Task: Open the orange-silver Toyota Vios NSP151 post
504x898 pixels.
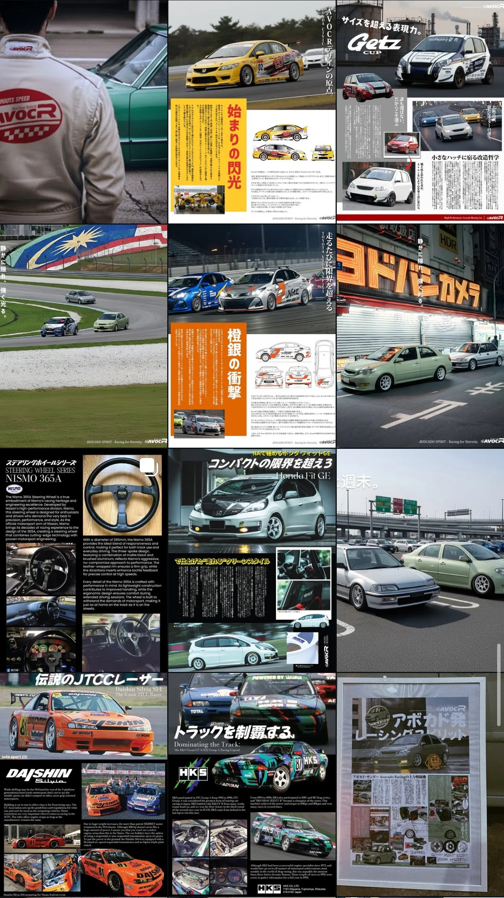Action: point(252,336)
